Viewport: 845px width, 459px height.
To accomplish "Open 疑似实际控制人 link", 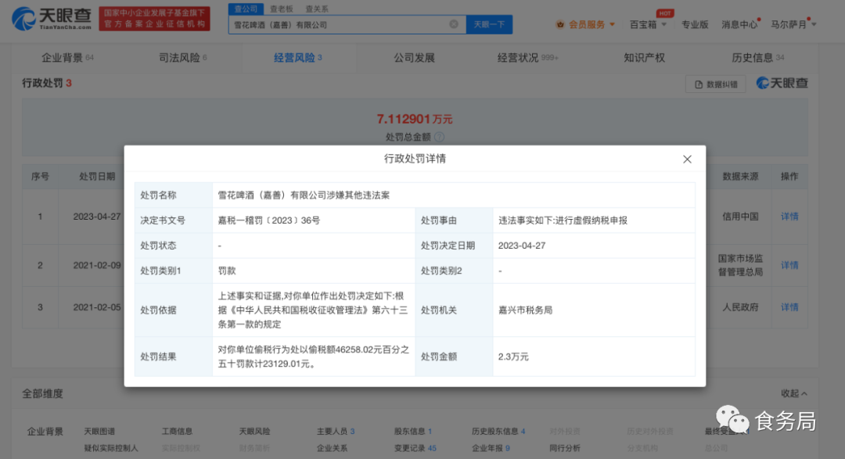I will click(x=111, y=448).
